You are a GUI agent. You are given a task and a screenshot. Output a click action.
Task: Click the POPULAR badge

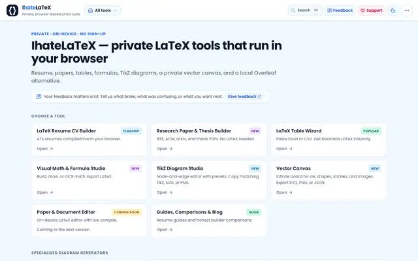pyautogui.click(x=371, y=130)
